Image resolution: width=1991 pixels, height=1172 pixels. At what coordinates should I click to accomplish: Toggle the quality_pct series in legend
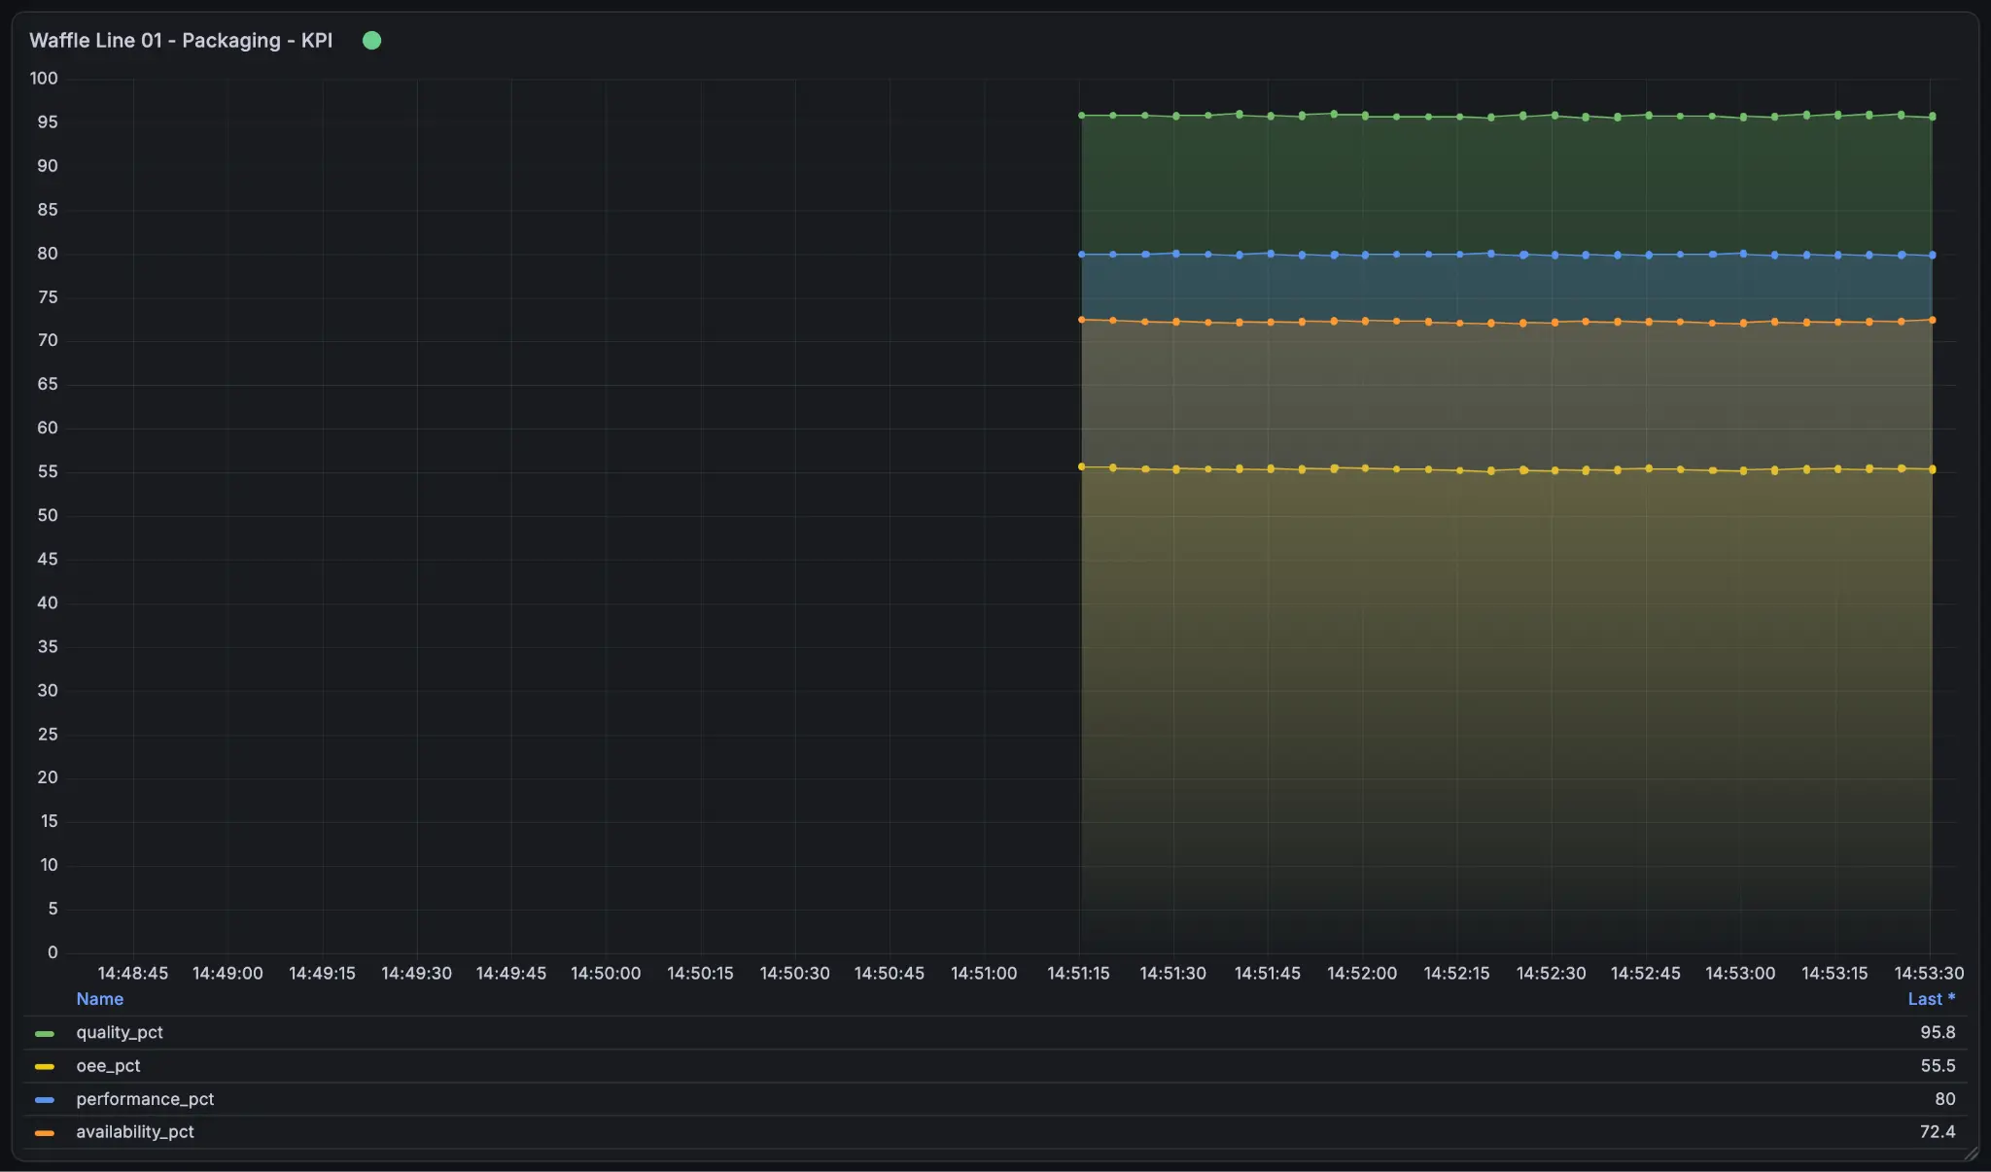120,1032
